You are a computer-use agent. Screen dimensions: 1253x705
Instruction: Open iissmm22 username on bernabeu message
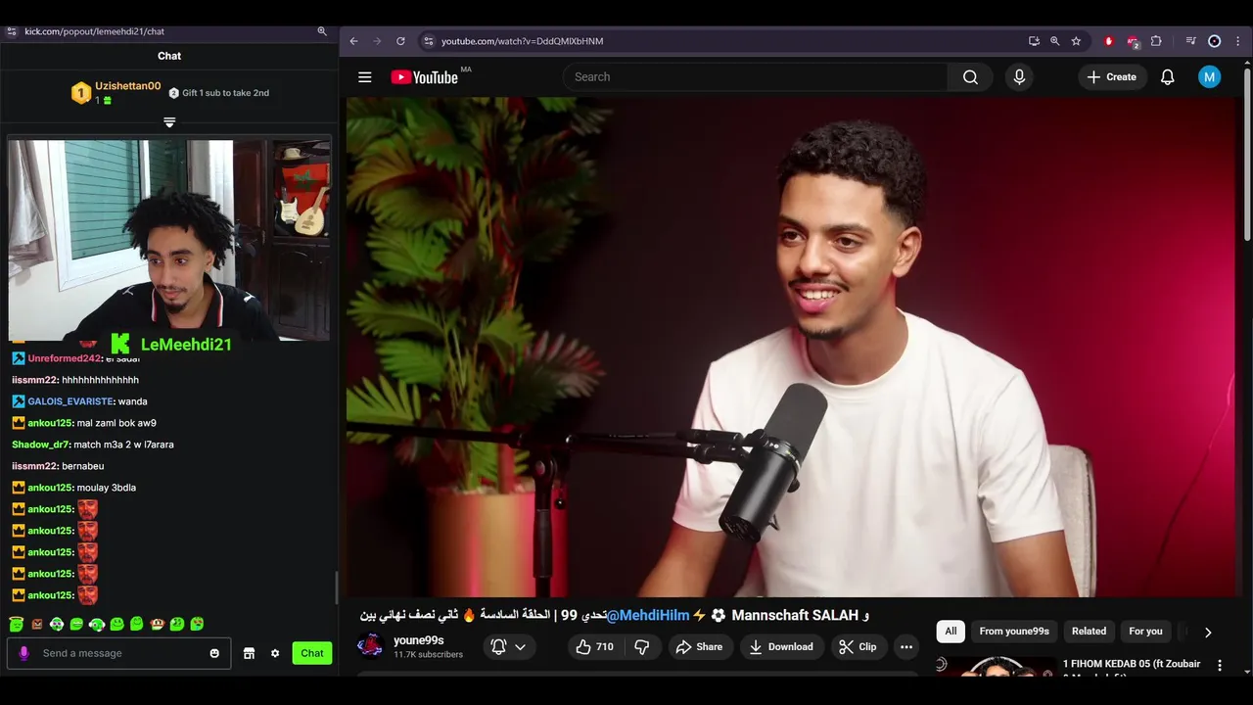click(x=34, y=466)
